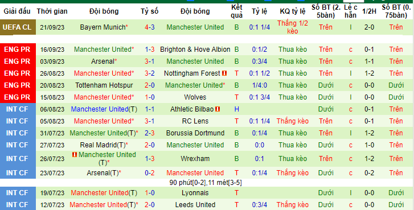
Task: Select the INT CF badge in the Leeds United row
Action: (18, 205)
